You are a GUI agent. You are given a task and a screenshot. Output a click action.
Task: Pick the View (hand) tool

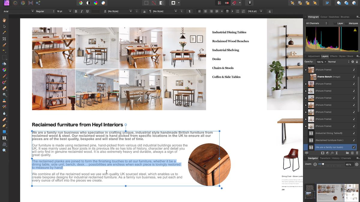tap(4, 20)
